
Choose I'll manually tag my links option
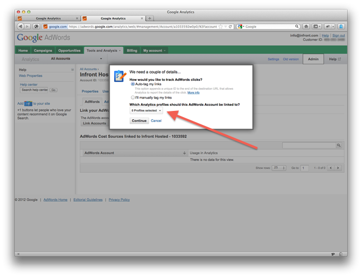(x=131, y=96)
